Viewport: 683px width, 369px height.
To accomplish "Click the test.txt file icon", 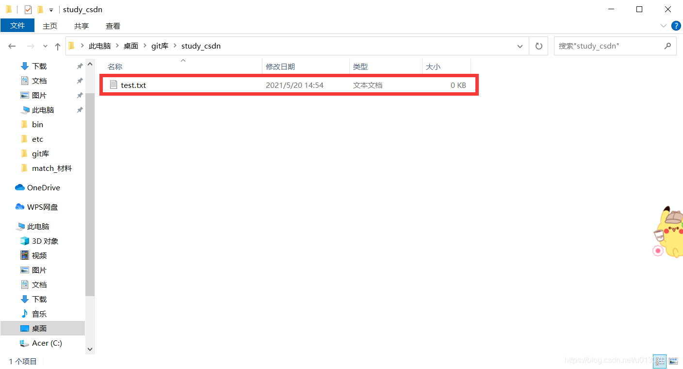I will pyautogui.click(x=114, y=85).
